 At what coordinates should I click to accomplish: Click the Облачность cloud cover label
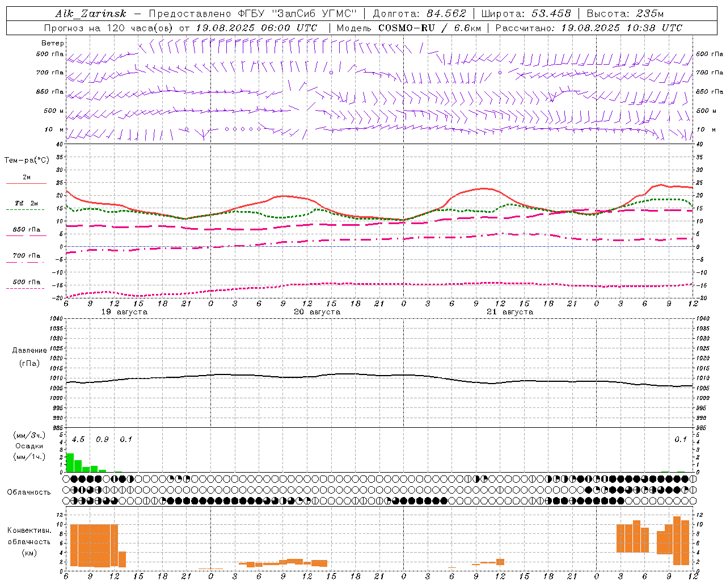click(x=29, y=492)
